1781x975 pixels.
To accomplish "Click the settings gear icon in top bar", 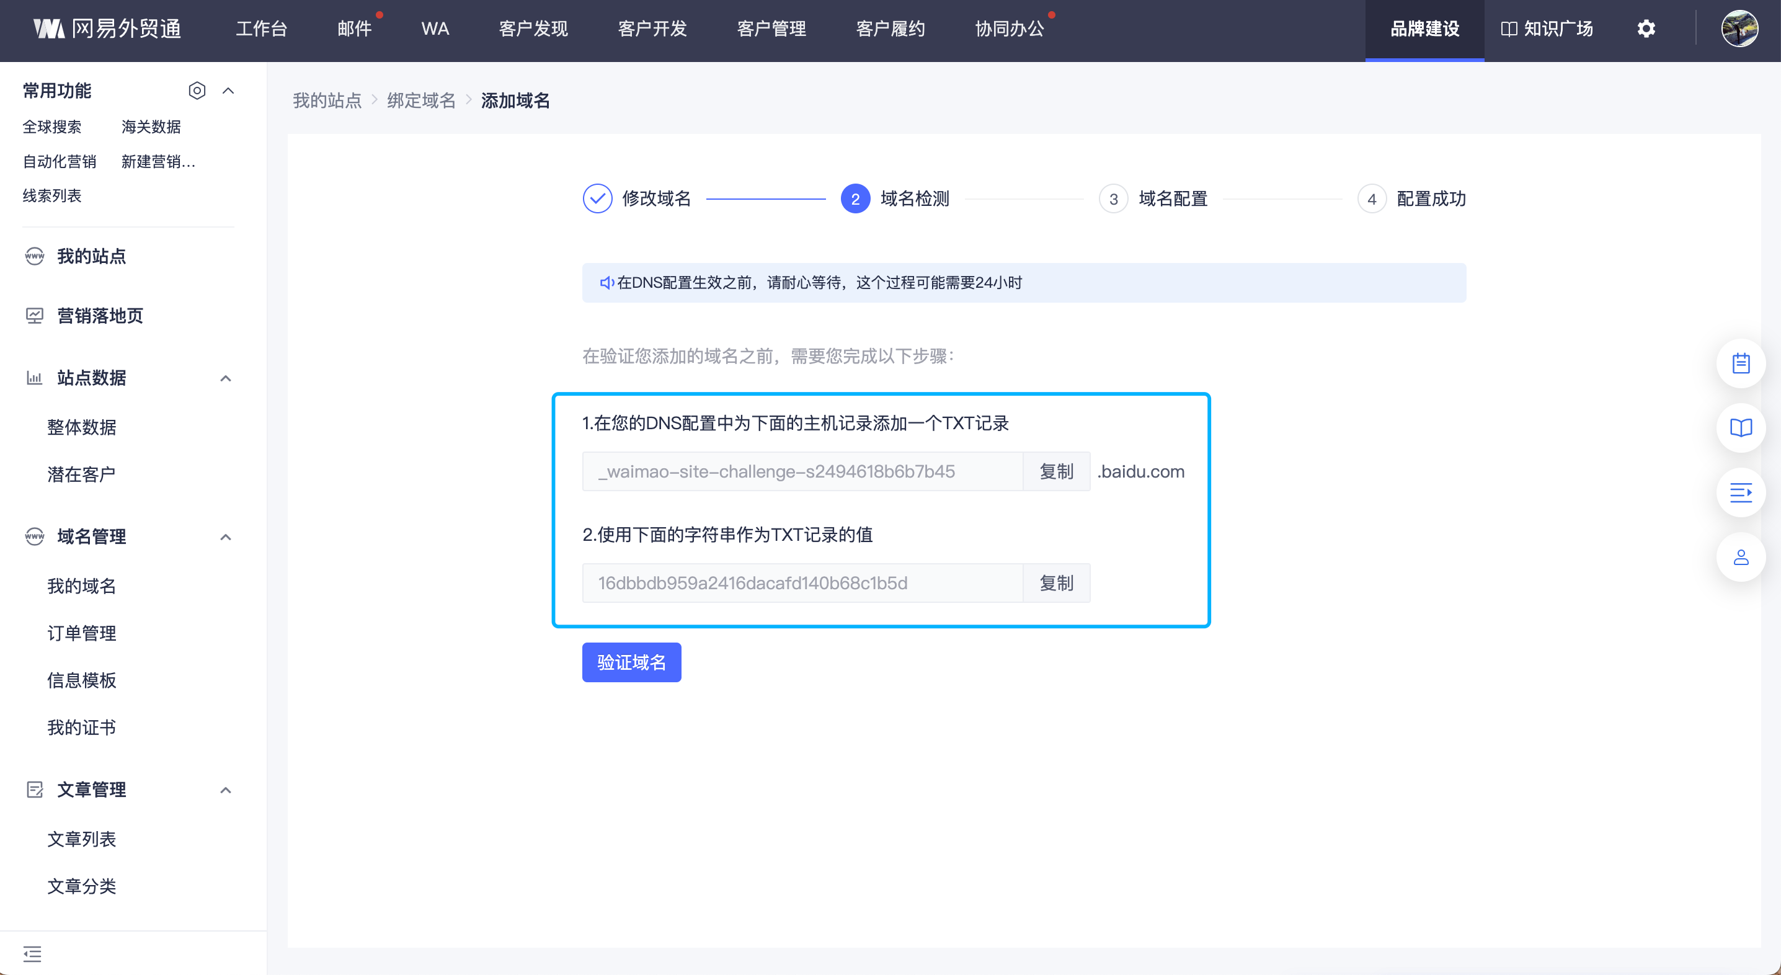I will [x=1646, y=29].
